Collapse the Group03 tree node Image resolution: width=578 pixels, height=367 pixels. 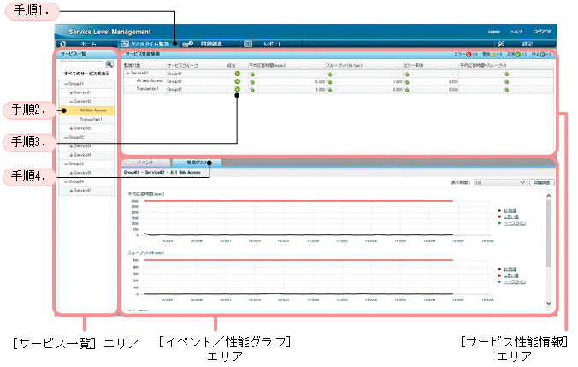coord(66,163)
